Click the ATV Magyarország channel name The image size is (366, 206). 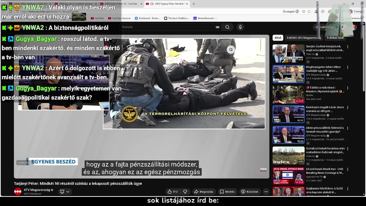(x=37, y=190)
